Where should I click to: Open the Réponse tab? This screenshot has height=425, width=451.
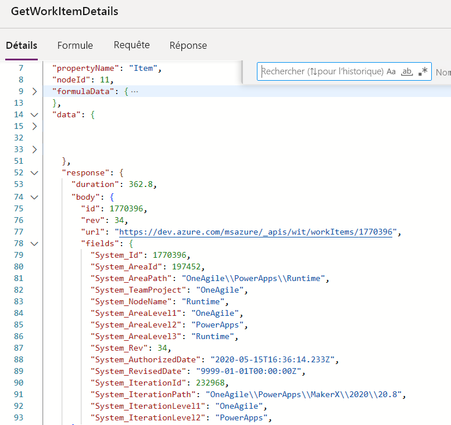coord(188,45)
